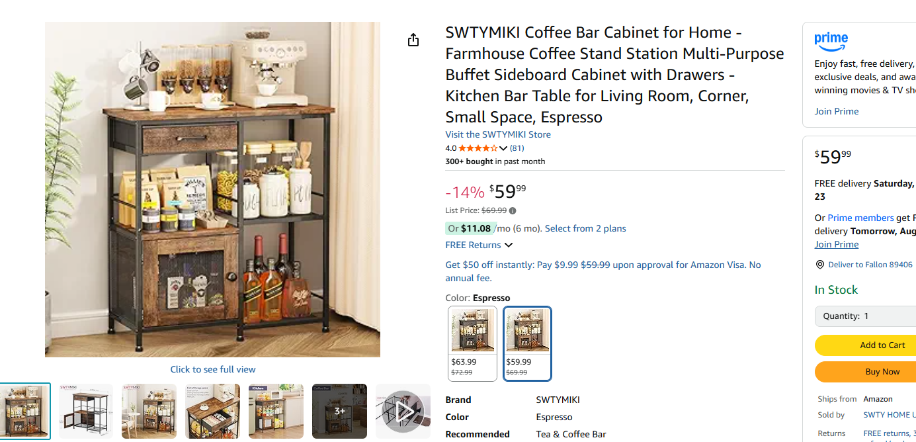Open the star rating breakdown dropdown
Image resolution: width=916 pixels, height=442 pixels.
click(x=504, y=148)
